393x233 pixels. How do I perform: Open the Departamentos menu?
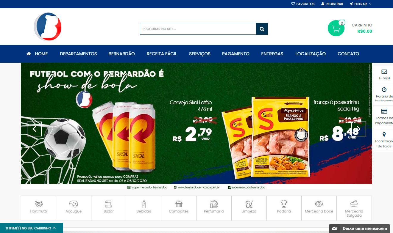click(x=78, y=54)
